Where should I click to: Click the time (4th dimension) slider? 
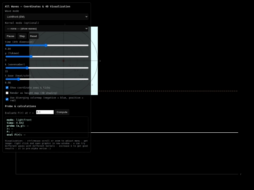[47, 45]
